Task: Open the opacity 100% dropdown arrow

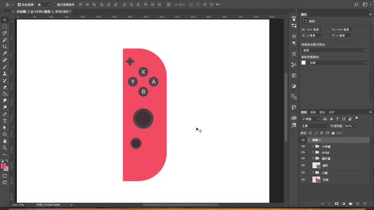Action: pos(356,126)
